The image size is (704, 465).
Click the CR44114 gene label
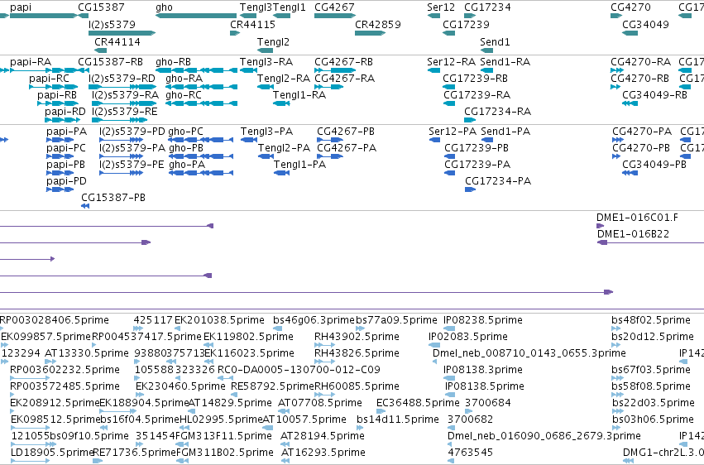pos(117,41)
